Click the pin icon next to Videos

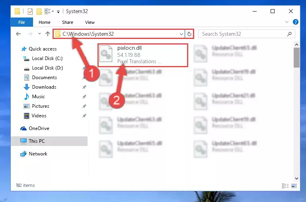[84, 116]
